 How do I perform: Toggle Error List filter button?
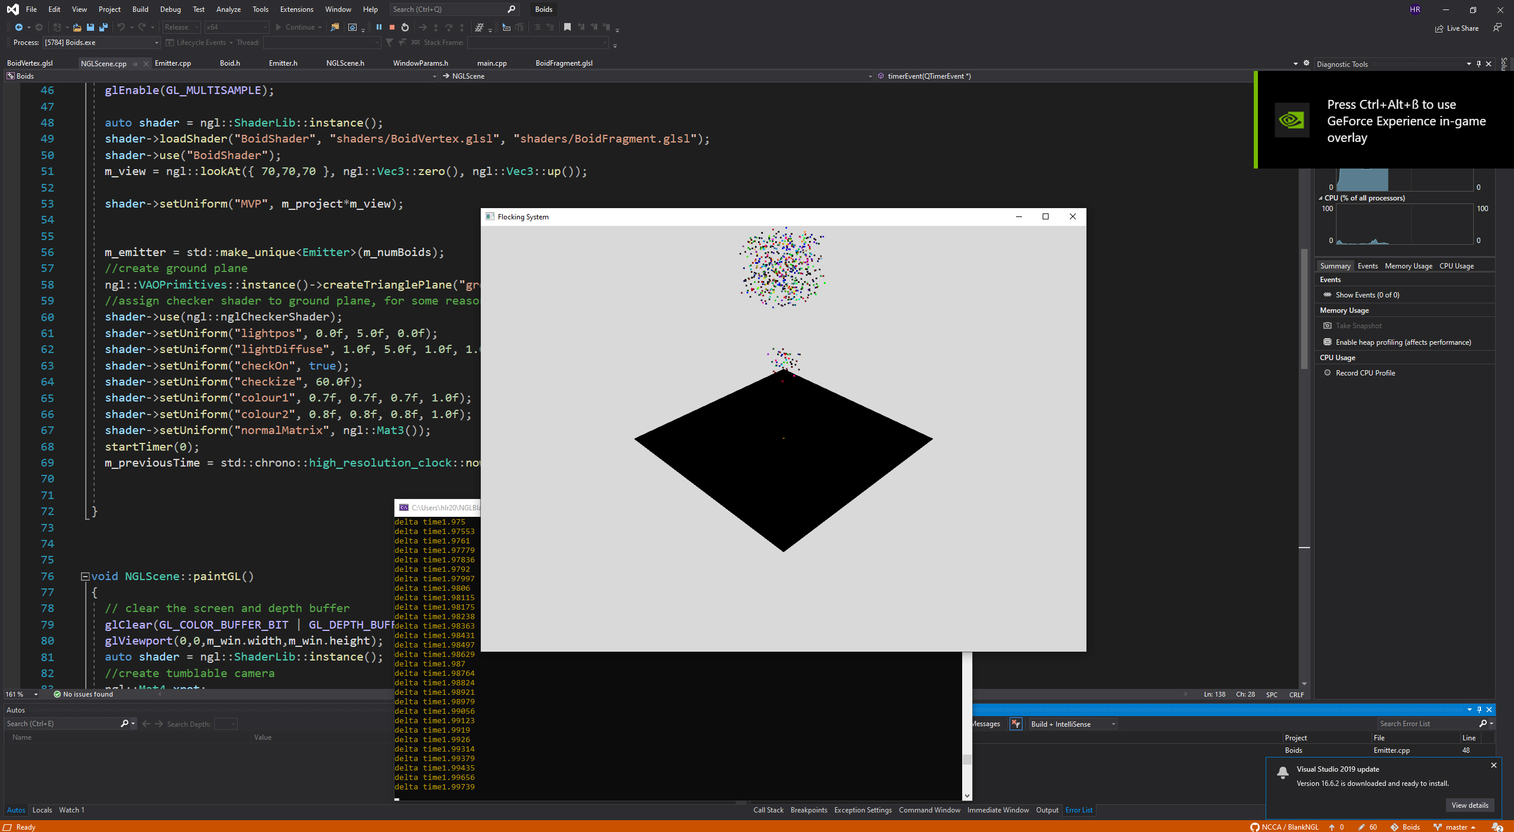pyautogui.click(x=1016, y=724)
